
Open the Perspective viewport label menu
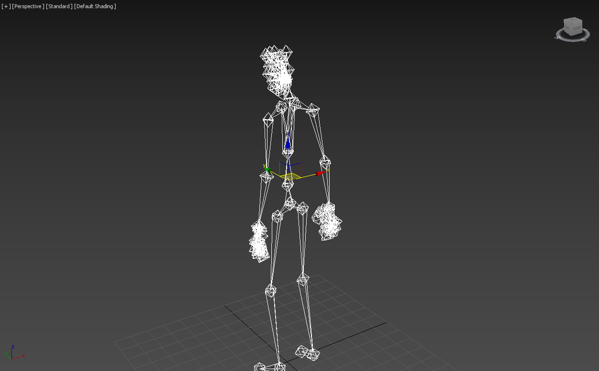pyautogui.click(x=28, y=6)
